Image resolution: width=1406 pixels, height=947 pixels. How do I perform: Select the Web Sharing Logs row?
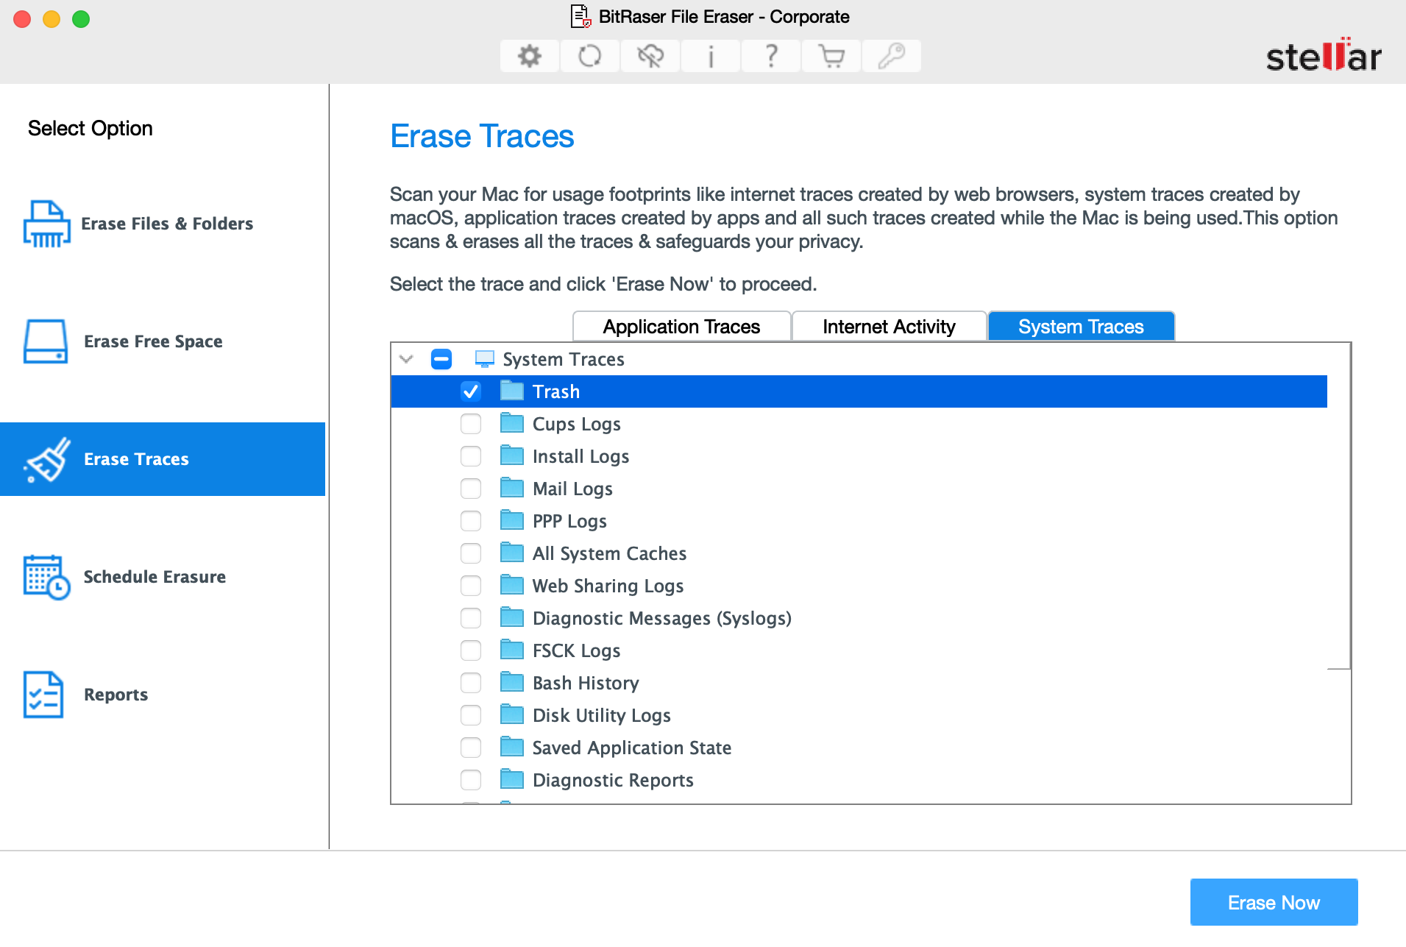[x=859, y=586]
